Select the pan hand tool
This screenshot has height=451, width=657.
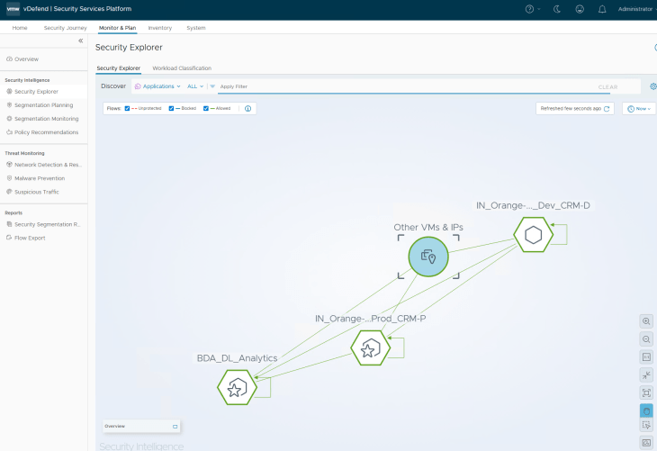[646, 410]
